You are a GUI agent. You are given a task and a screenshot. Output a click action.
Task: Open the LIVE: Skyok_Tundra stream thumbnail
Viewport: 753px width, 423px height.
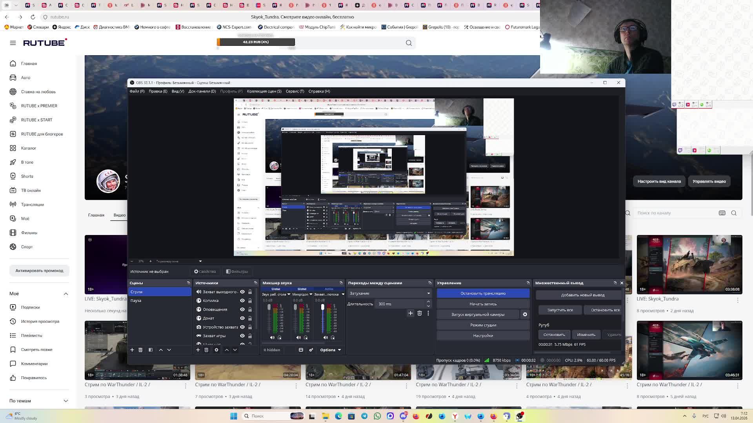pyautogui.click(x=689, y=265)
